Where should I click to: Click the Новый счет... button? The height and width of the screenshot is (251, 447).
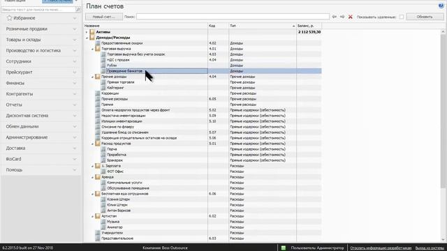(104, 17)
